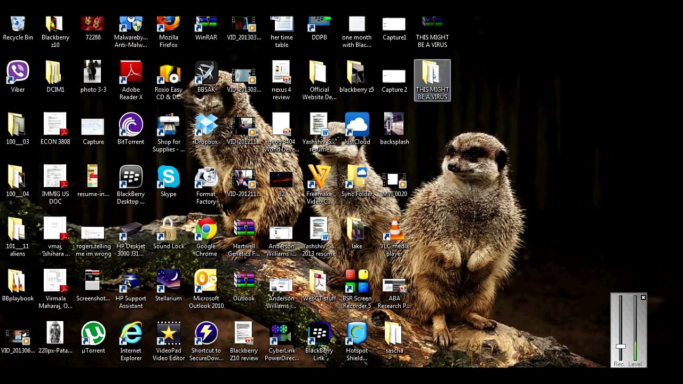Launch VLC media player shortcut

coord(394,238)
